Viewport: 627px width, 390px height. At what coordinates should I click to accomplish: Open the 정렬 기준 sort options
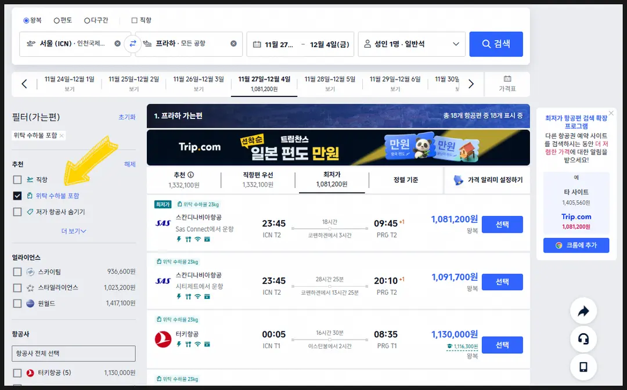coord(405,180)
